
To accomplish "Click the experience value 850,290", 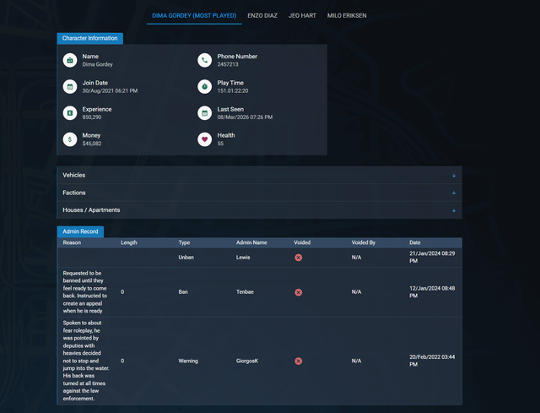I will 92,117.
